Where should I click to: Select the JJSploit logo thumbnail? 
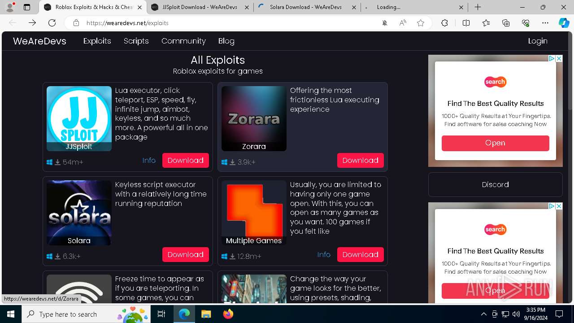79,118
